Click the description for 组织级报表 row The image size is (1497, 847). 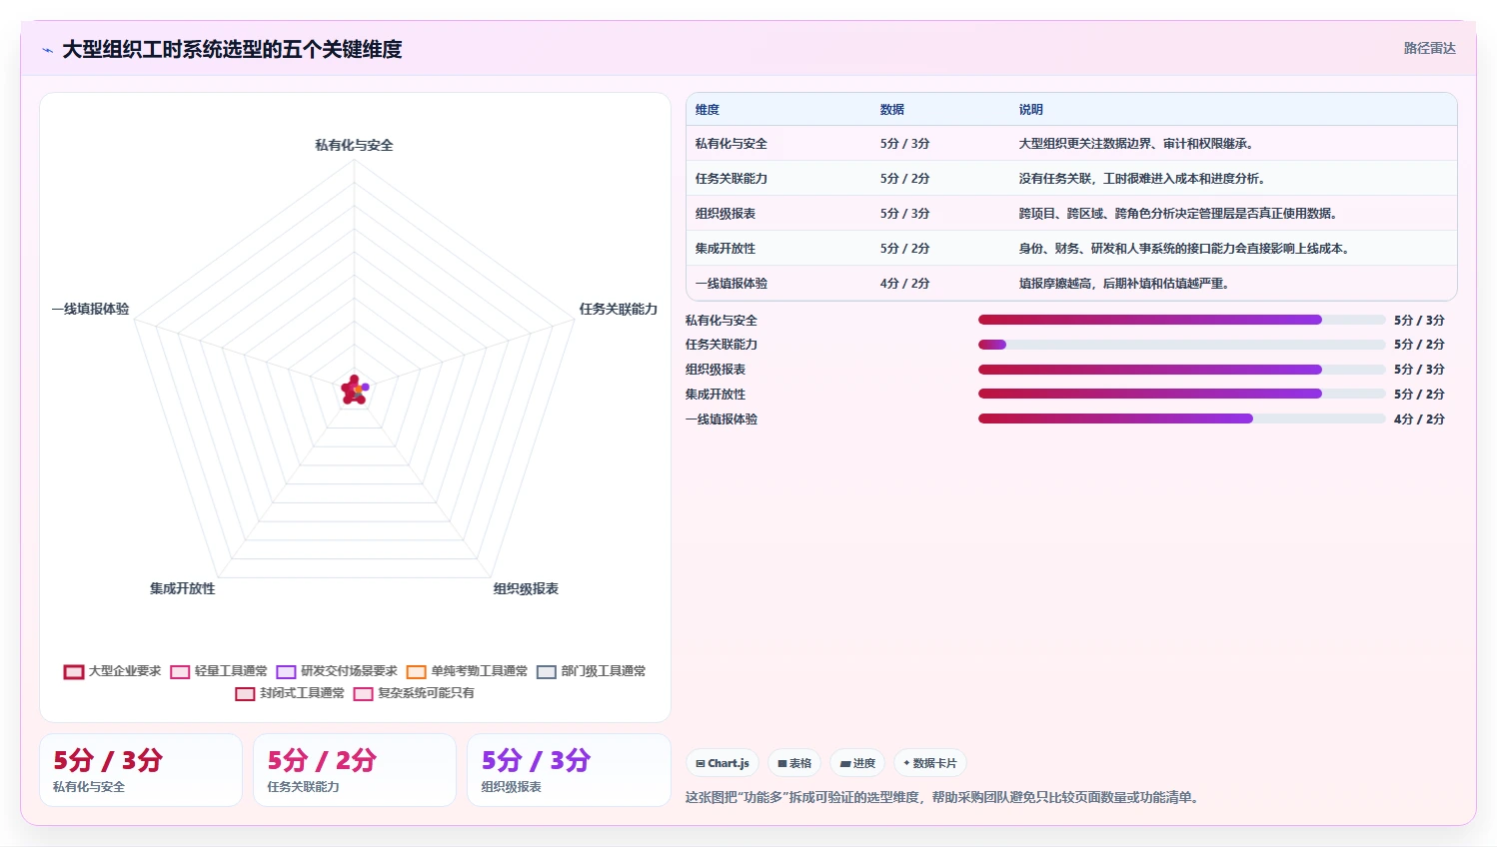tap(1180, 214)
